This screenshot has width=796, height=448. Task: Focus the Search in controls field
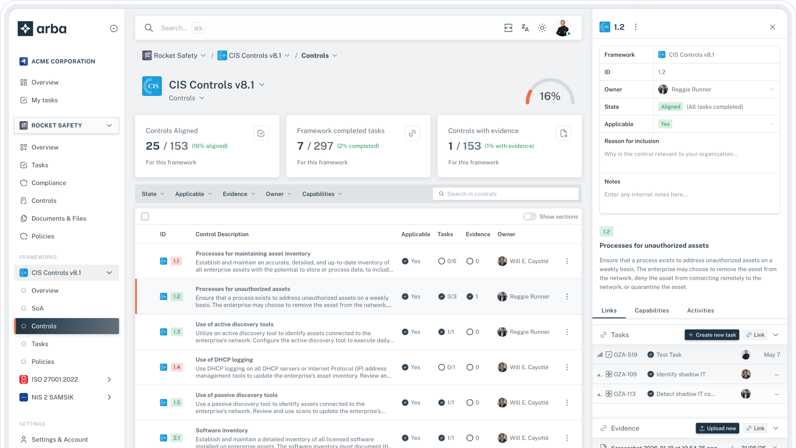pyautogui.click(x=505, y=194)
